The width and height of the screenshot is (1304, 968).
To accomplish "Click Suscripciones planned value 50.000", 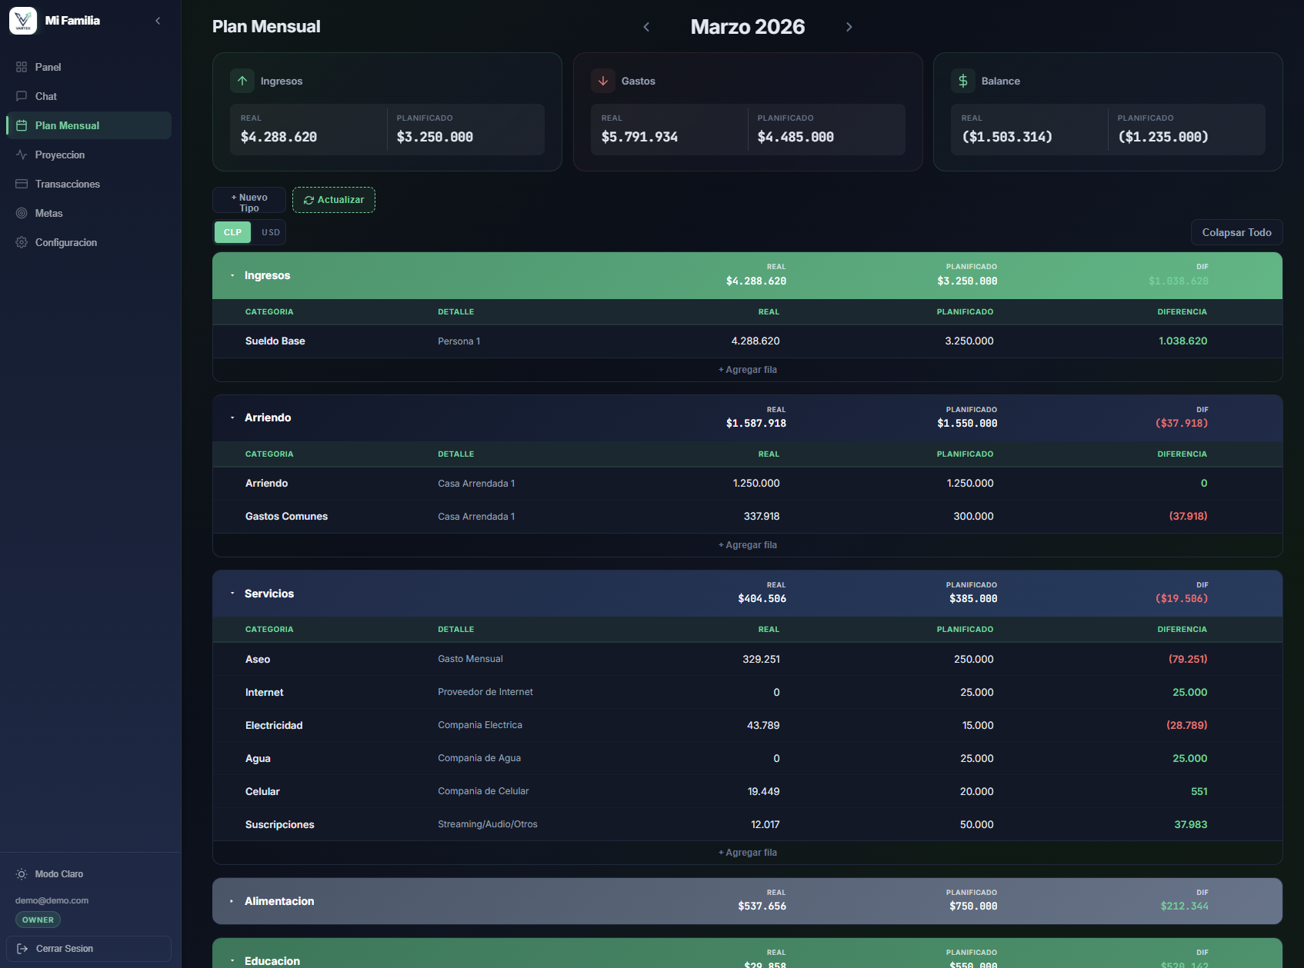I will pyautogui.click(x=977, y=825).
